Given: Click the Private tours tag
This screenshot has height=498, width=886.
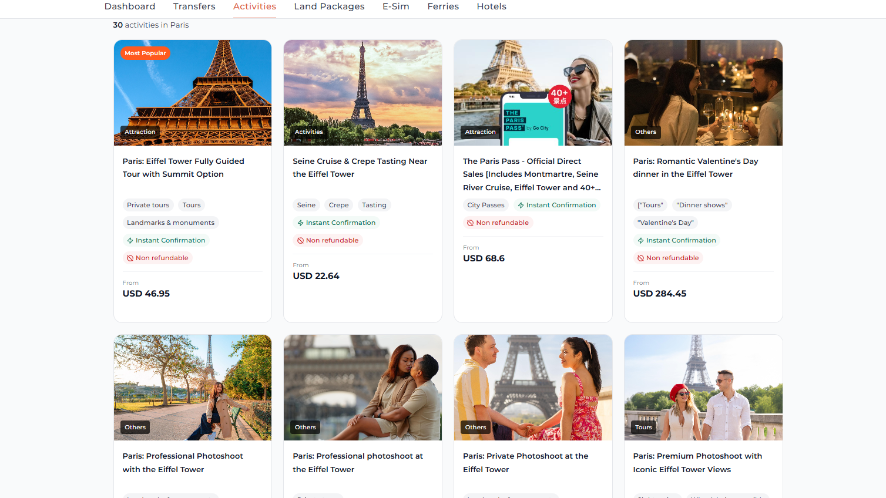Looking at the screenshot, I should click(148, 205).
